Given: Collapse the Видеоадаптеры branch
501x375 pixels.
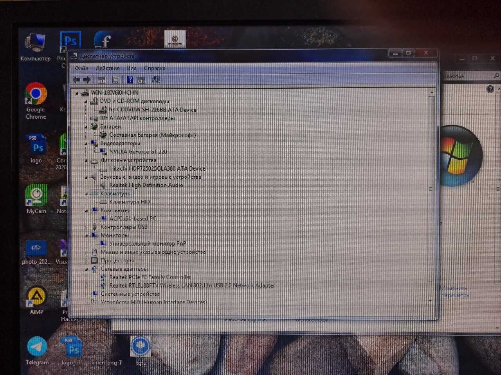Looking at the screenshot, I should pos(86,143).
